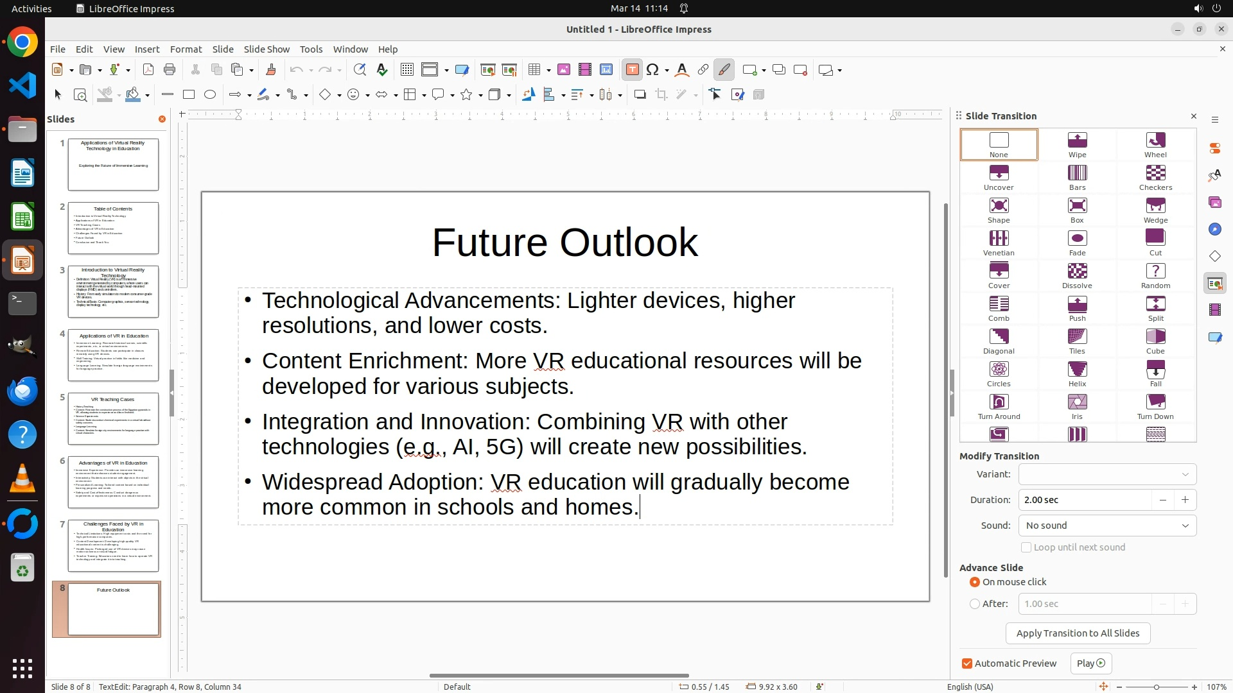Select the After advance slide radio button
The height and width of the screenshot is (693, 1233).
[975, 604]
